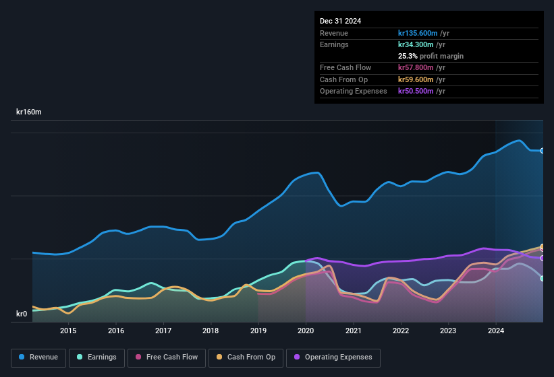Click the Free Cash Flow tooltip label

click(345, 67)
